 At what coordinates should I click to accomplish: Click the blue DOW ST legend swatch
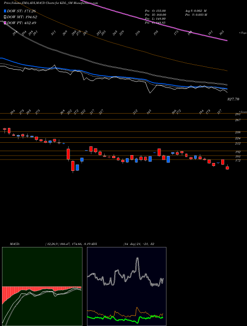pyautogui.click(x=5, y=11)
